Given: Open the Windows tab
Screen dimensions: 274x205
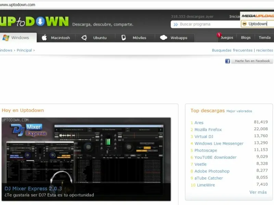Looking at the screenshot, I should [18, 38].
